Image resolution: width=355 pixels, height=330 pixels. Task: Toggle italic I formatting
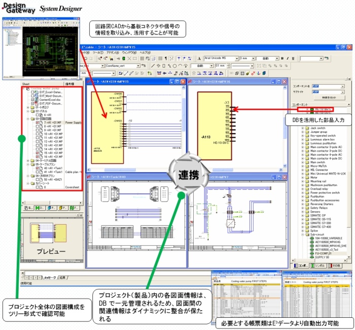pyautogui.click(x=288, y=58)
